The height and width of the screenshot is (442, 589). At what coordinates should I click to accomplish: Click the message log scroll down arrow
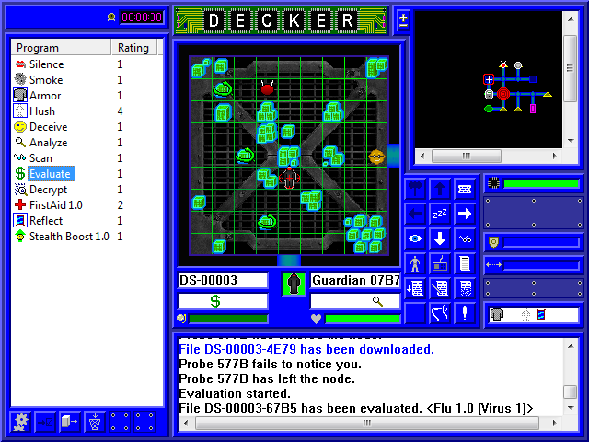pyautogui.click(x=571, y=407)
